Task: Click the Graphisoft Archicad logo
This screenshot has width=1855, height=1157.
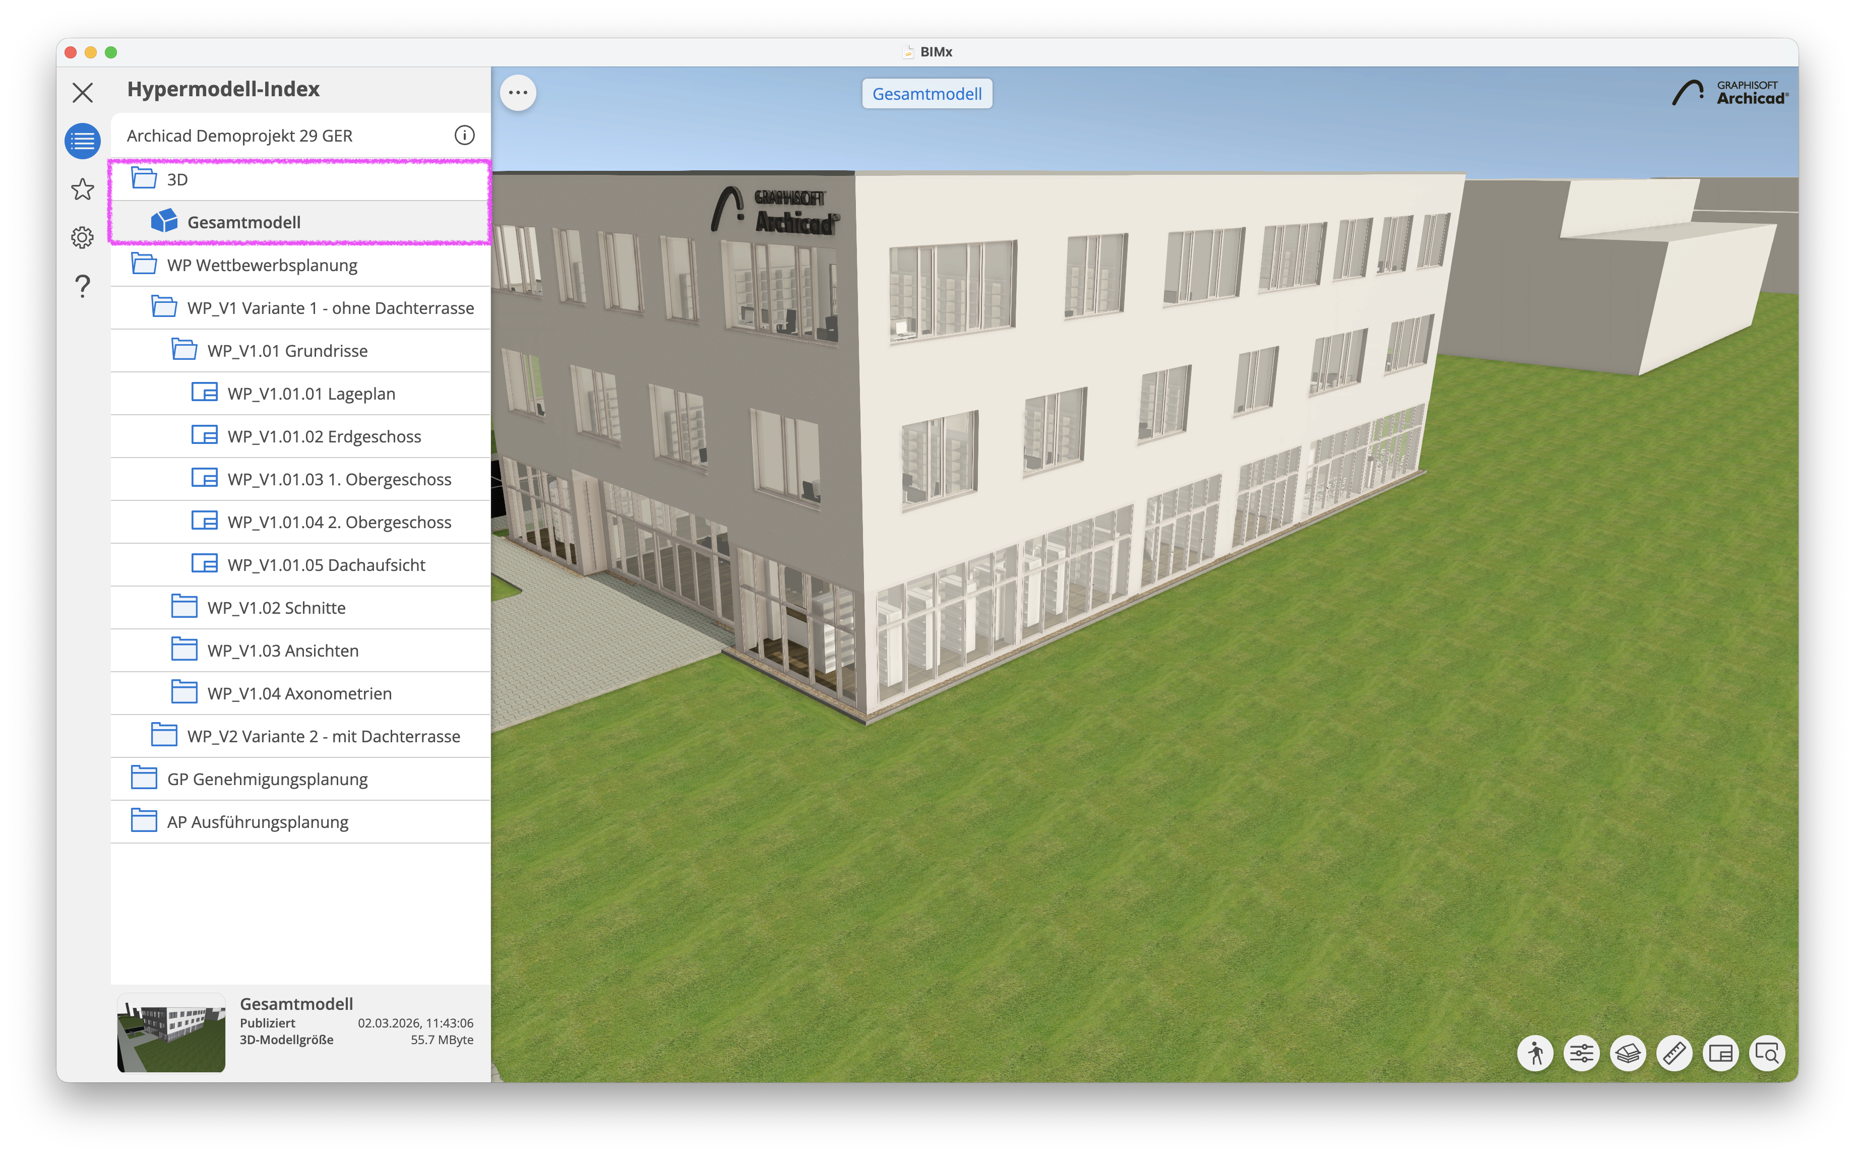Action: click(x=1730, y=93)
